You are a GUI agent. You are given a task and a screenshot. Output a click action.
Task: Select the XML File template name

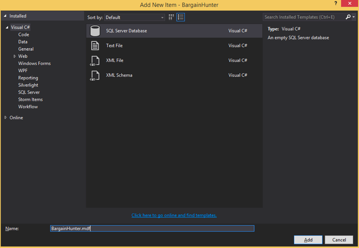point(115,60)
